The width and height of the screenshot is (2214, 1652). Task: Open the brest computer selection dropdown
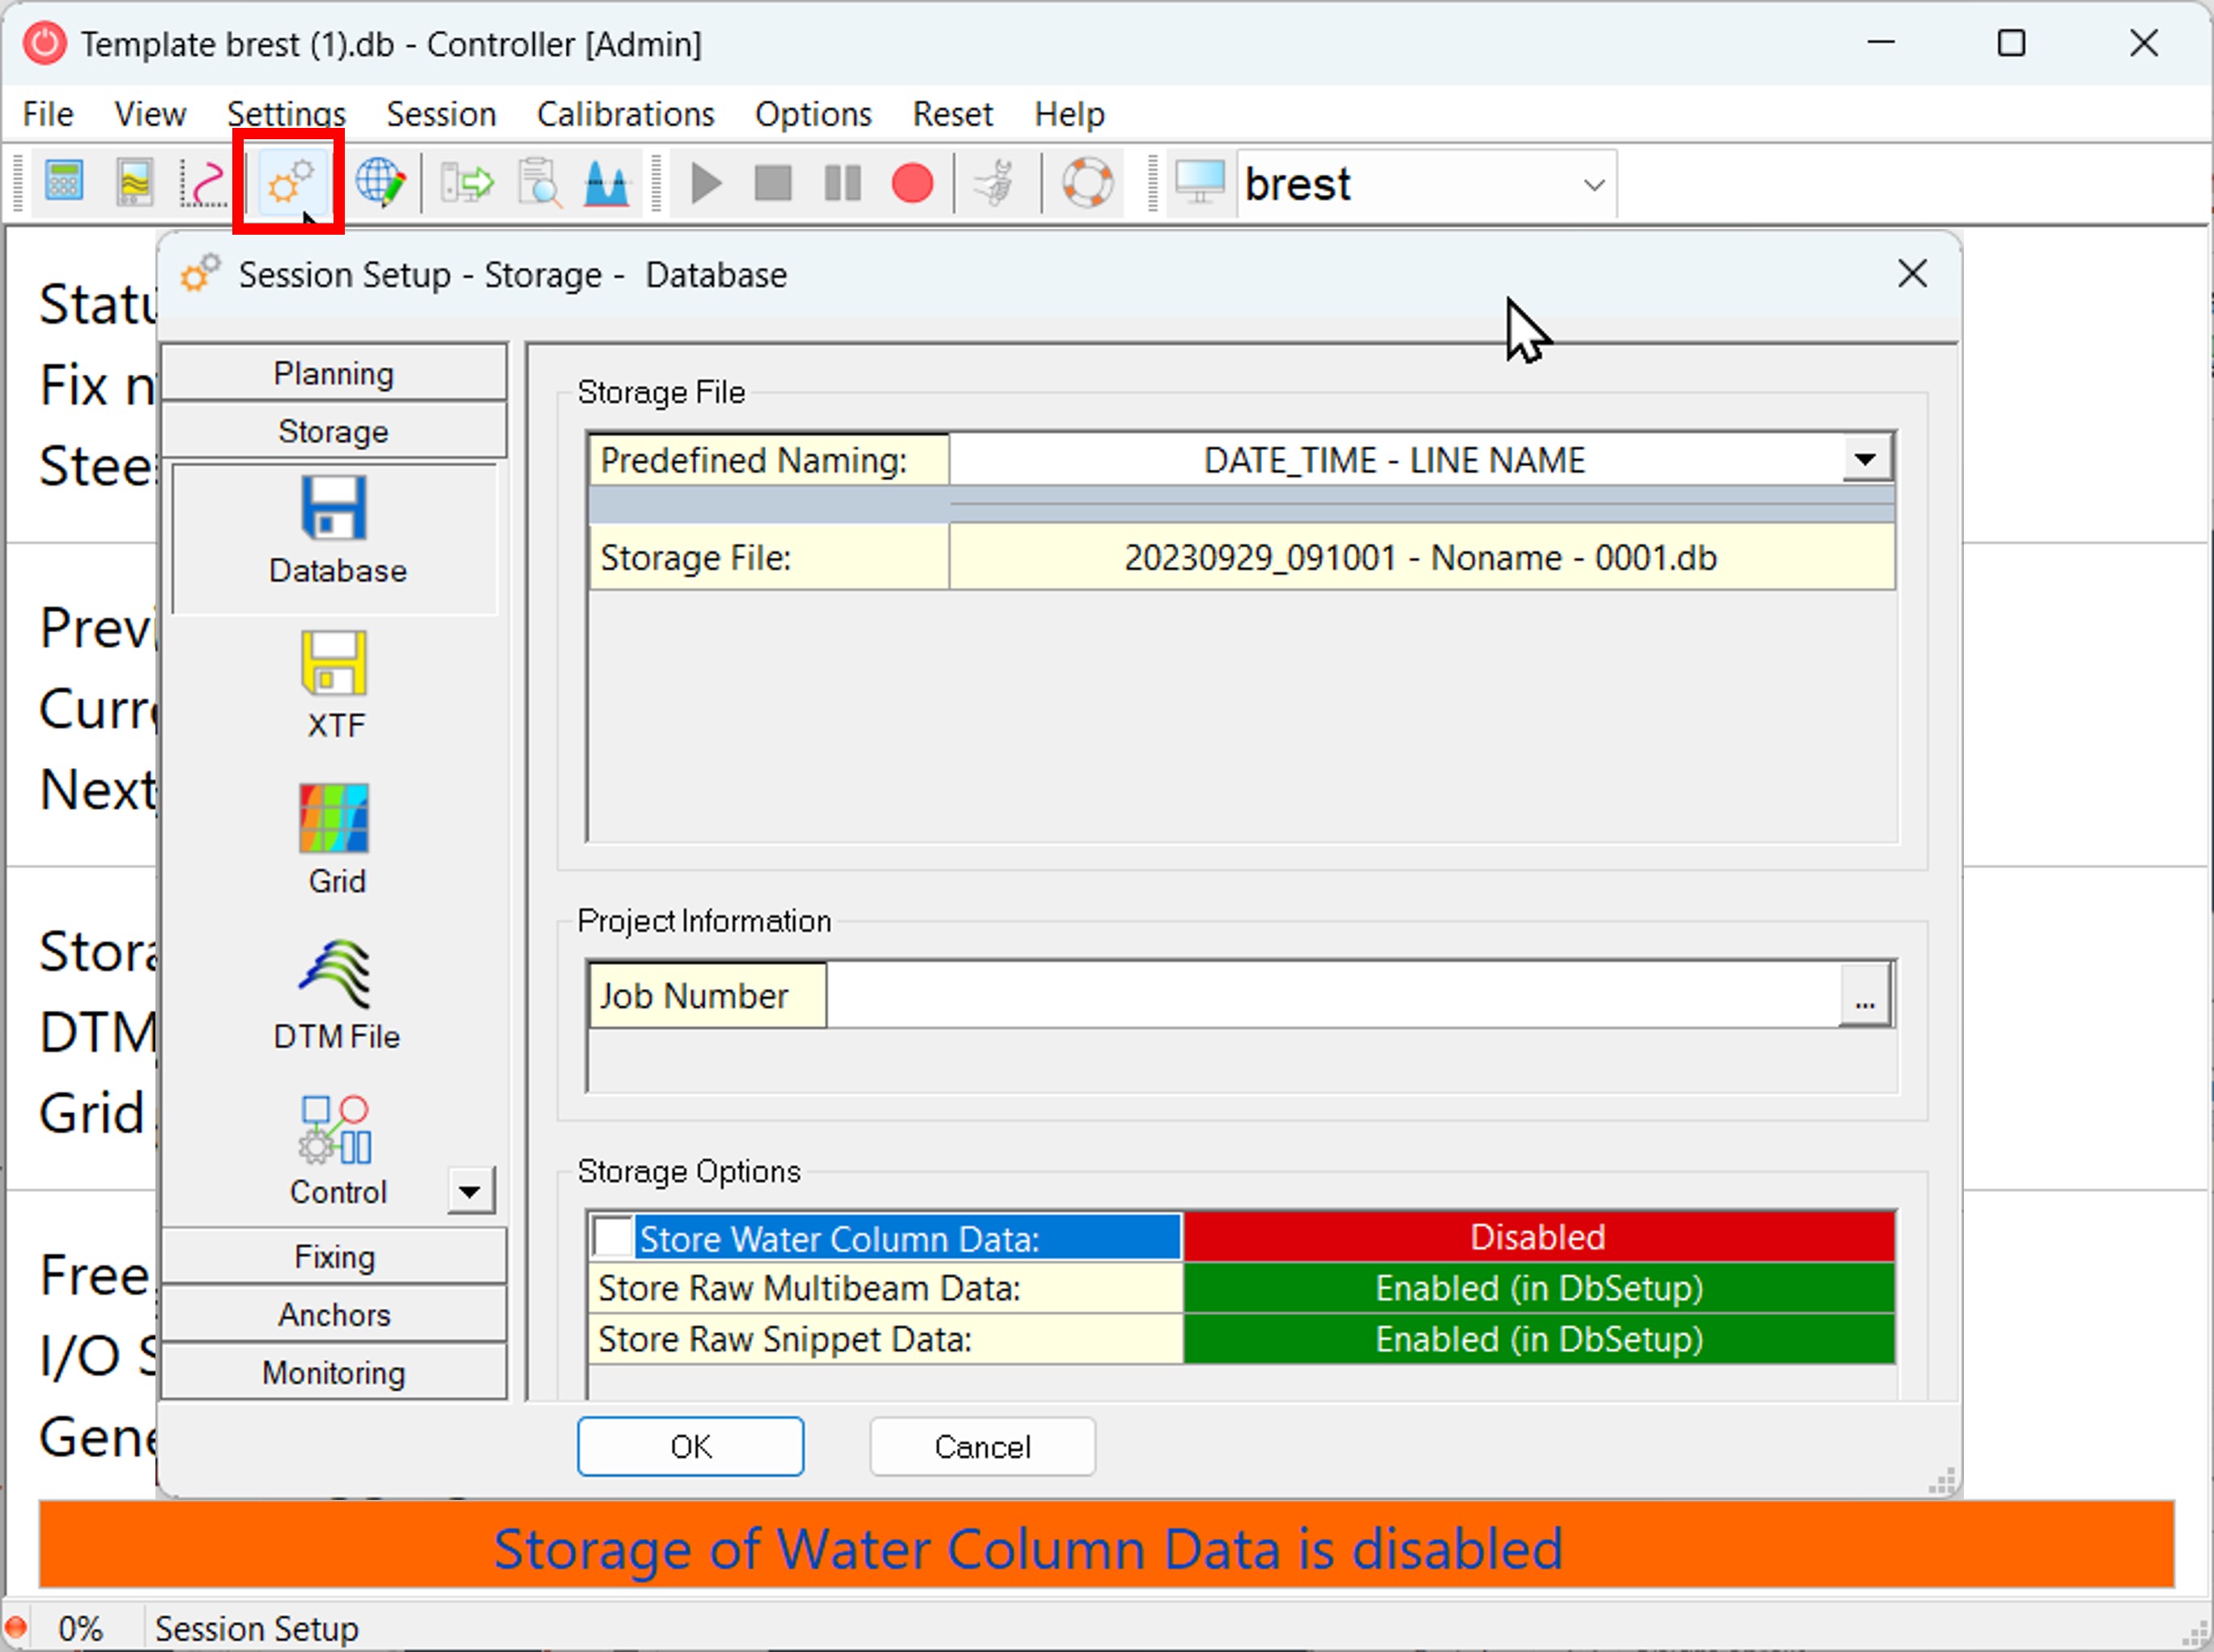(1594, 185)
